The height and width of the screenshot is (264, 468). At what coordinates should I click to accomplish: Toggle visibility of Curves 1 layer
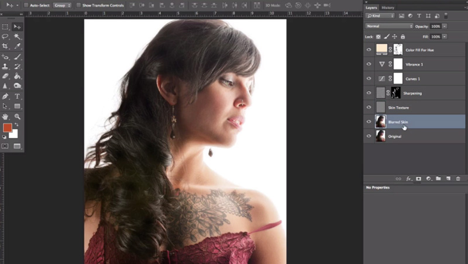369,78
